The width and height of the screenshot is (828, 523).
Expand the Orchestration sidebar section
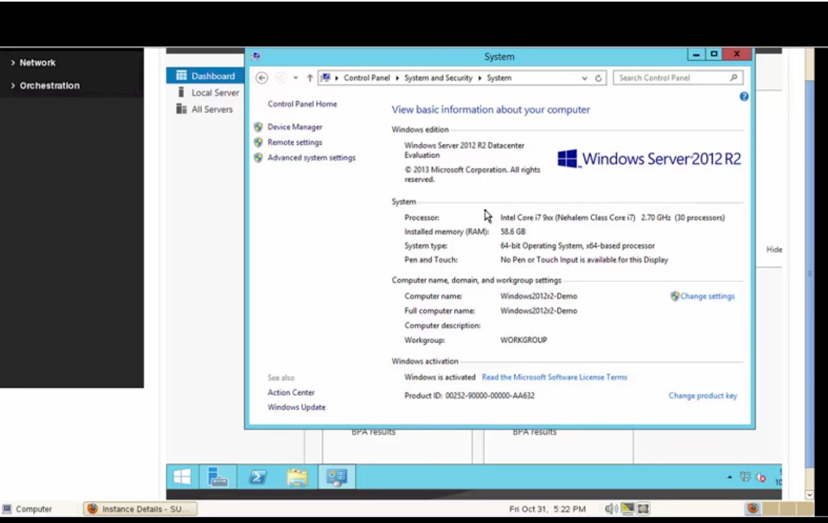coord(45,85)
